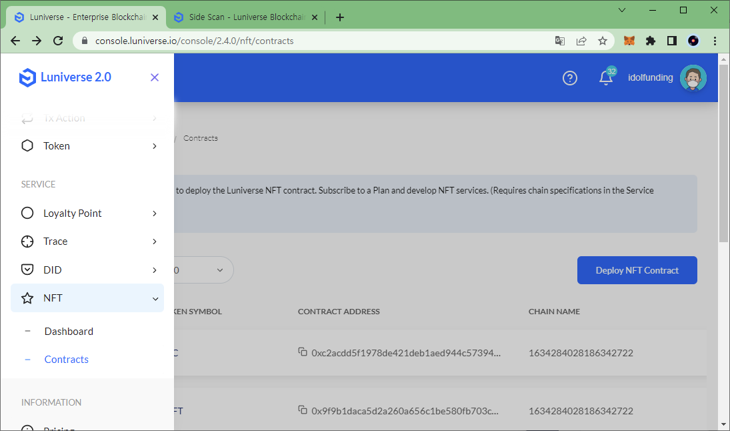Click the Trace crosshair icon
The image size is (730, 431).
coord(27,242)
